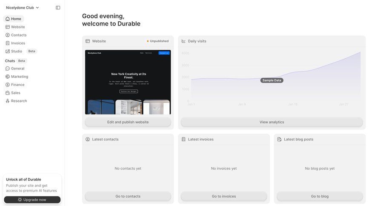Select the Finance chat

[x=17, y=85]
